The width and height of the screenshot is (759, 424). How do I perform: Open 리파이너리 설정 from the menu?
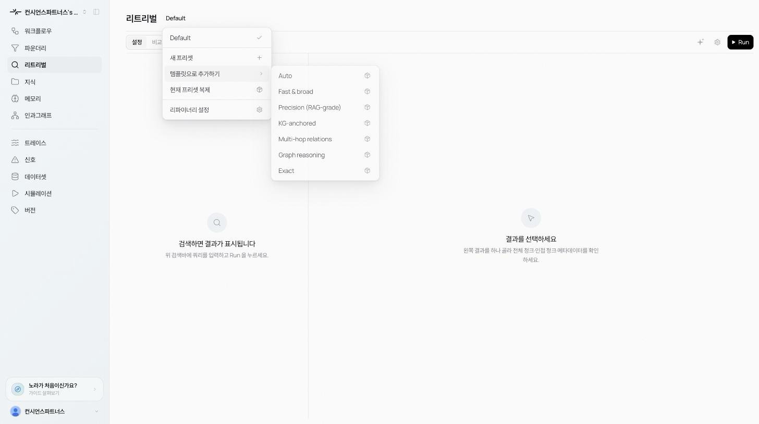click(x=217, y=110)
